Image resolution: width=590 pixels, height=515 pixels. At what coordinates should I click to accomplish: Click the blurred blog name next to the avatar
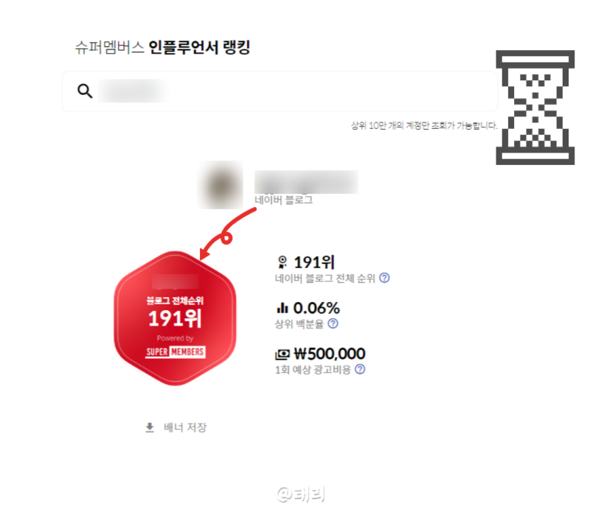click(306, 182)
